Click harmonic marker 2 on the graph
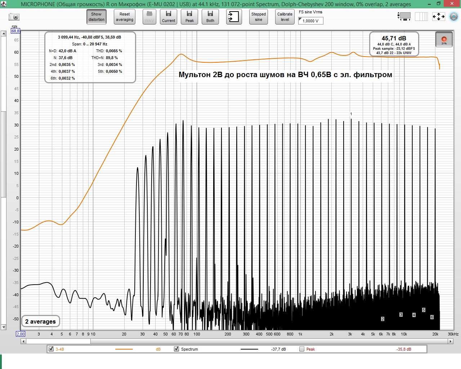461x369 pixels. [382, 319]
